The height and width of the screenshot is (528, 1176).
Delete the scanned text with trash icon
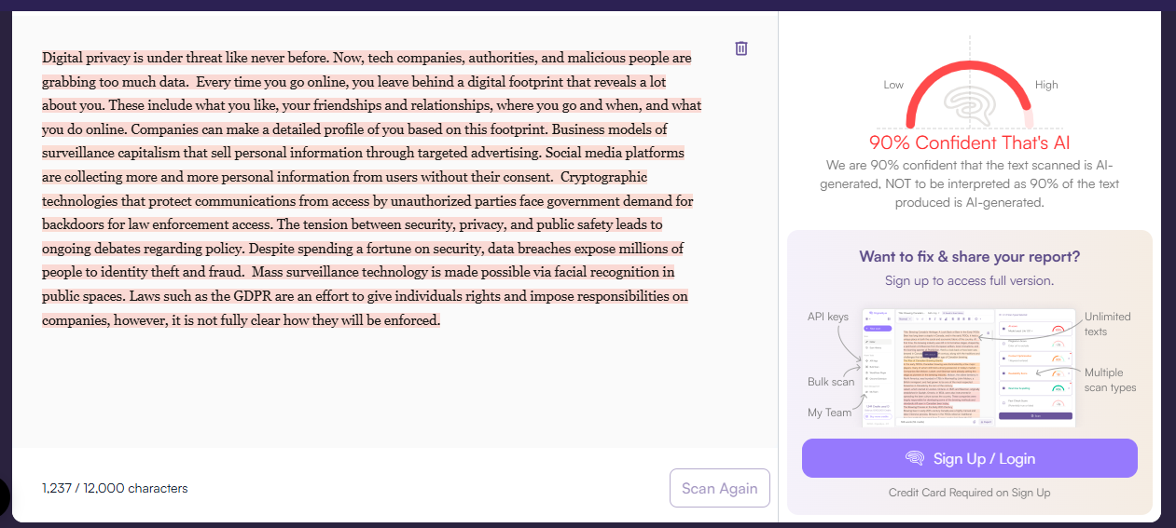(x=741, y=48)
